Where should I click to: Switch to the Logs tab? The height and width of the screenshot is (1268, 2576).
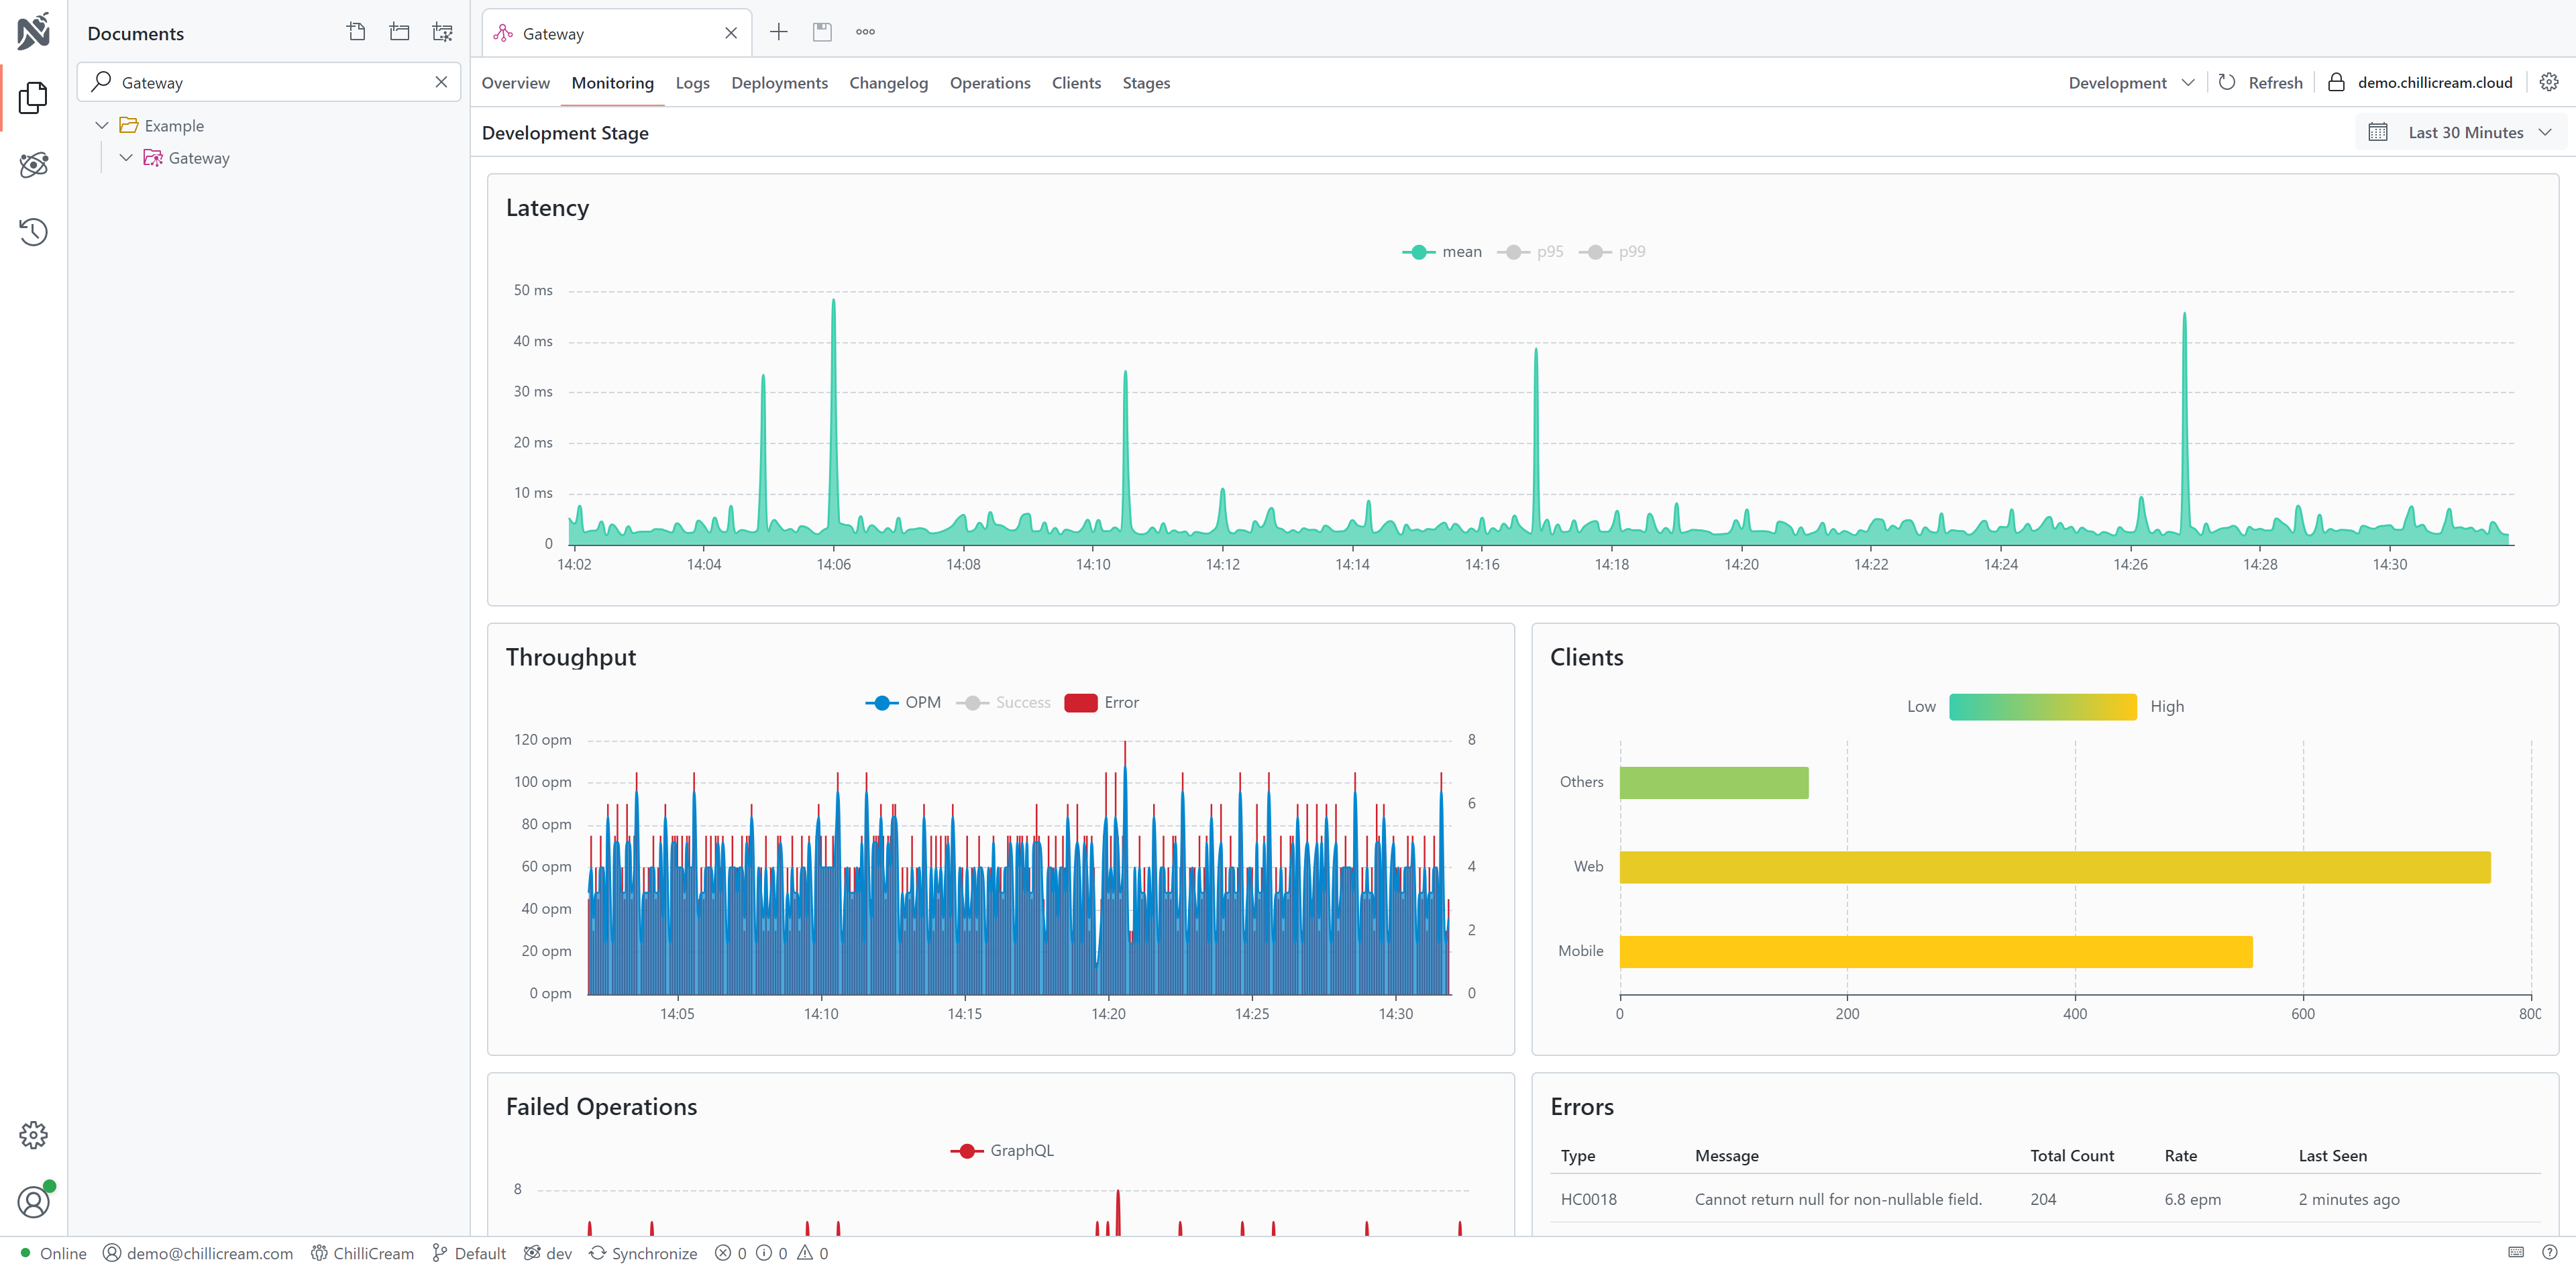click(x=692, y=83)
